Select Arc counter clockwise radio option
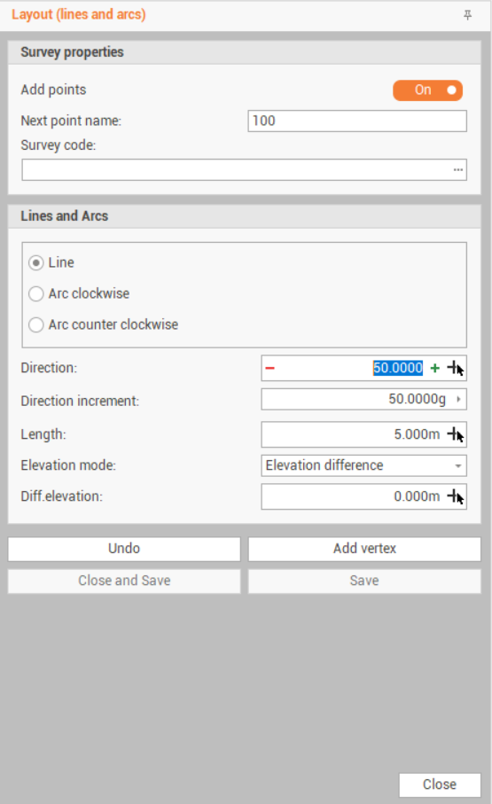This screenshot has height=804, width=492. pos(36,324)
